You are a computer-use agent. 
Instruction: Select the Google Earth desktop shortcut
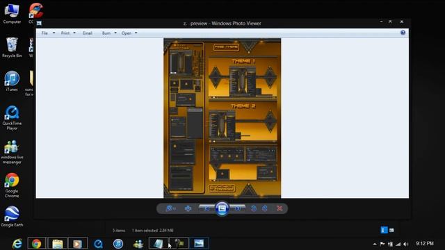click(x=12, y=217)
